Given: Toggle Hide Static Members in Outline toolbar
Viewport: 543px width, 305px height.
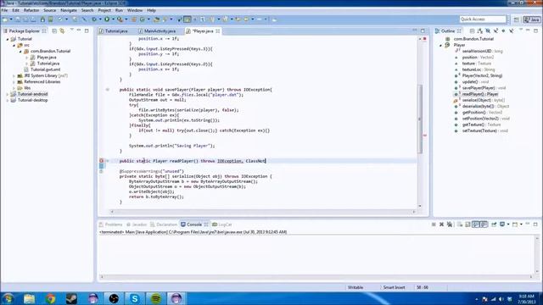Looking at the screenshot, I should point(495,30).
